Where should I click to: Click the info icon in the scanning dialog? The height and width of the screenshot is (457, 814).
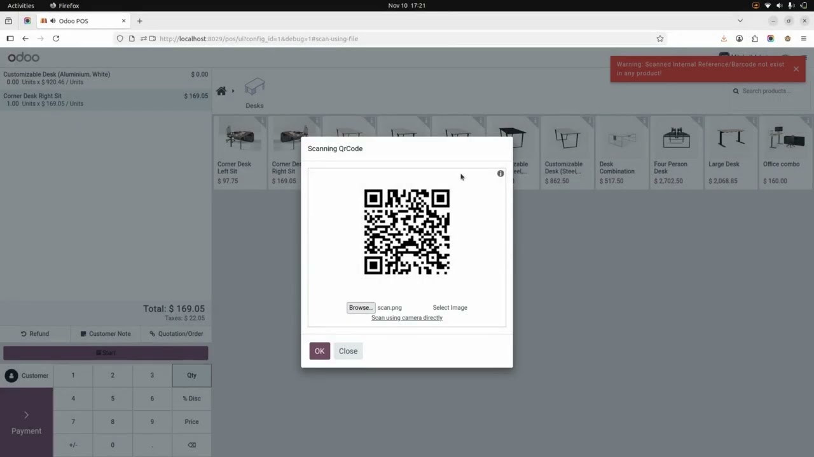tap(500, 173)
